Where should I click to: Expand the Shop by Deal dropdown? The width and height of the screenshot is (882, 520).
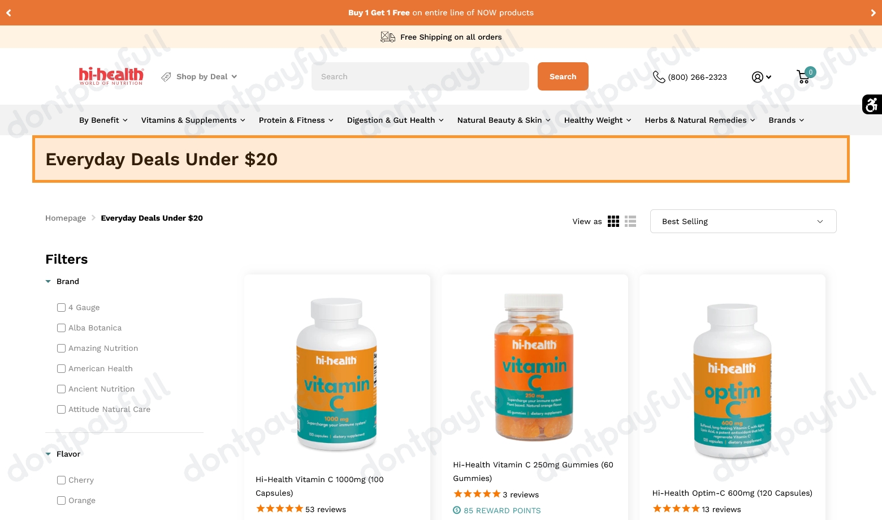coord(199,76)
